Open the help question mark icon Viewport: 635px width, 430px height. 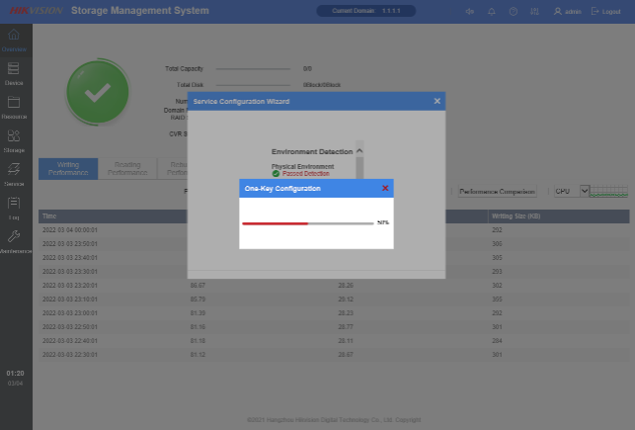point(514,11)
